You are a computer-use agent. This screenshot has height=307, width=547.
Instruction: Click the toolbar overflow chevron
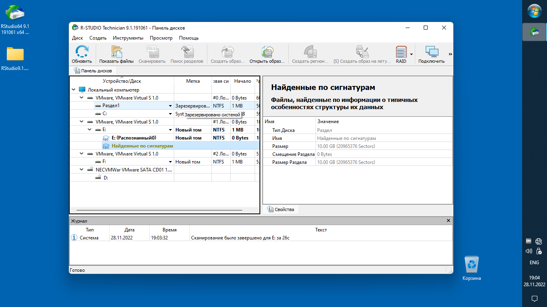tap(450, 54)
